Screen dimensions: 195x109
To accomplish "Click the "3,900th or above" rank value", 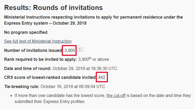I will click(x=93, y=59).
